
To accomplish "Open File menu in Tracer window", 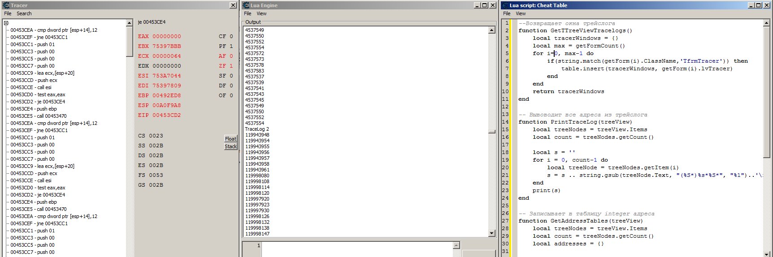I will point(8,13).
